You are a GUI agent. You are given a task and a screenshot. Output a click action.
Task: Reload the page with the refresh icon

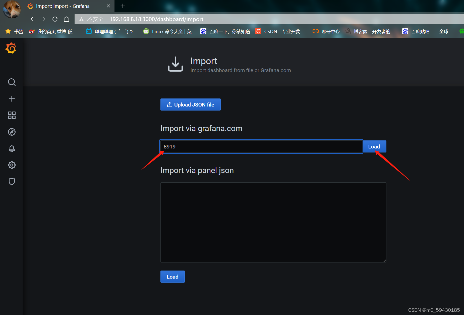(55, 19)
